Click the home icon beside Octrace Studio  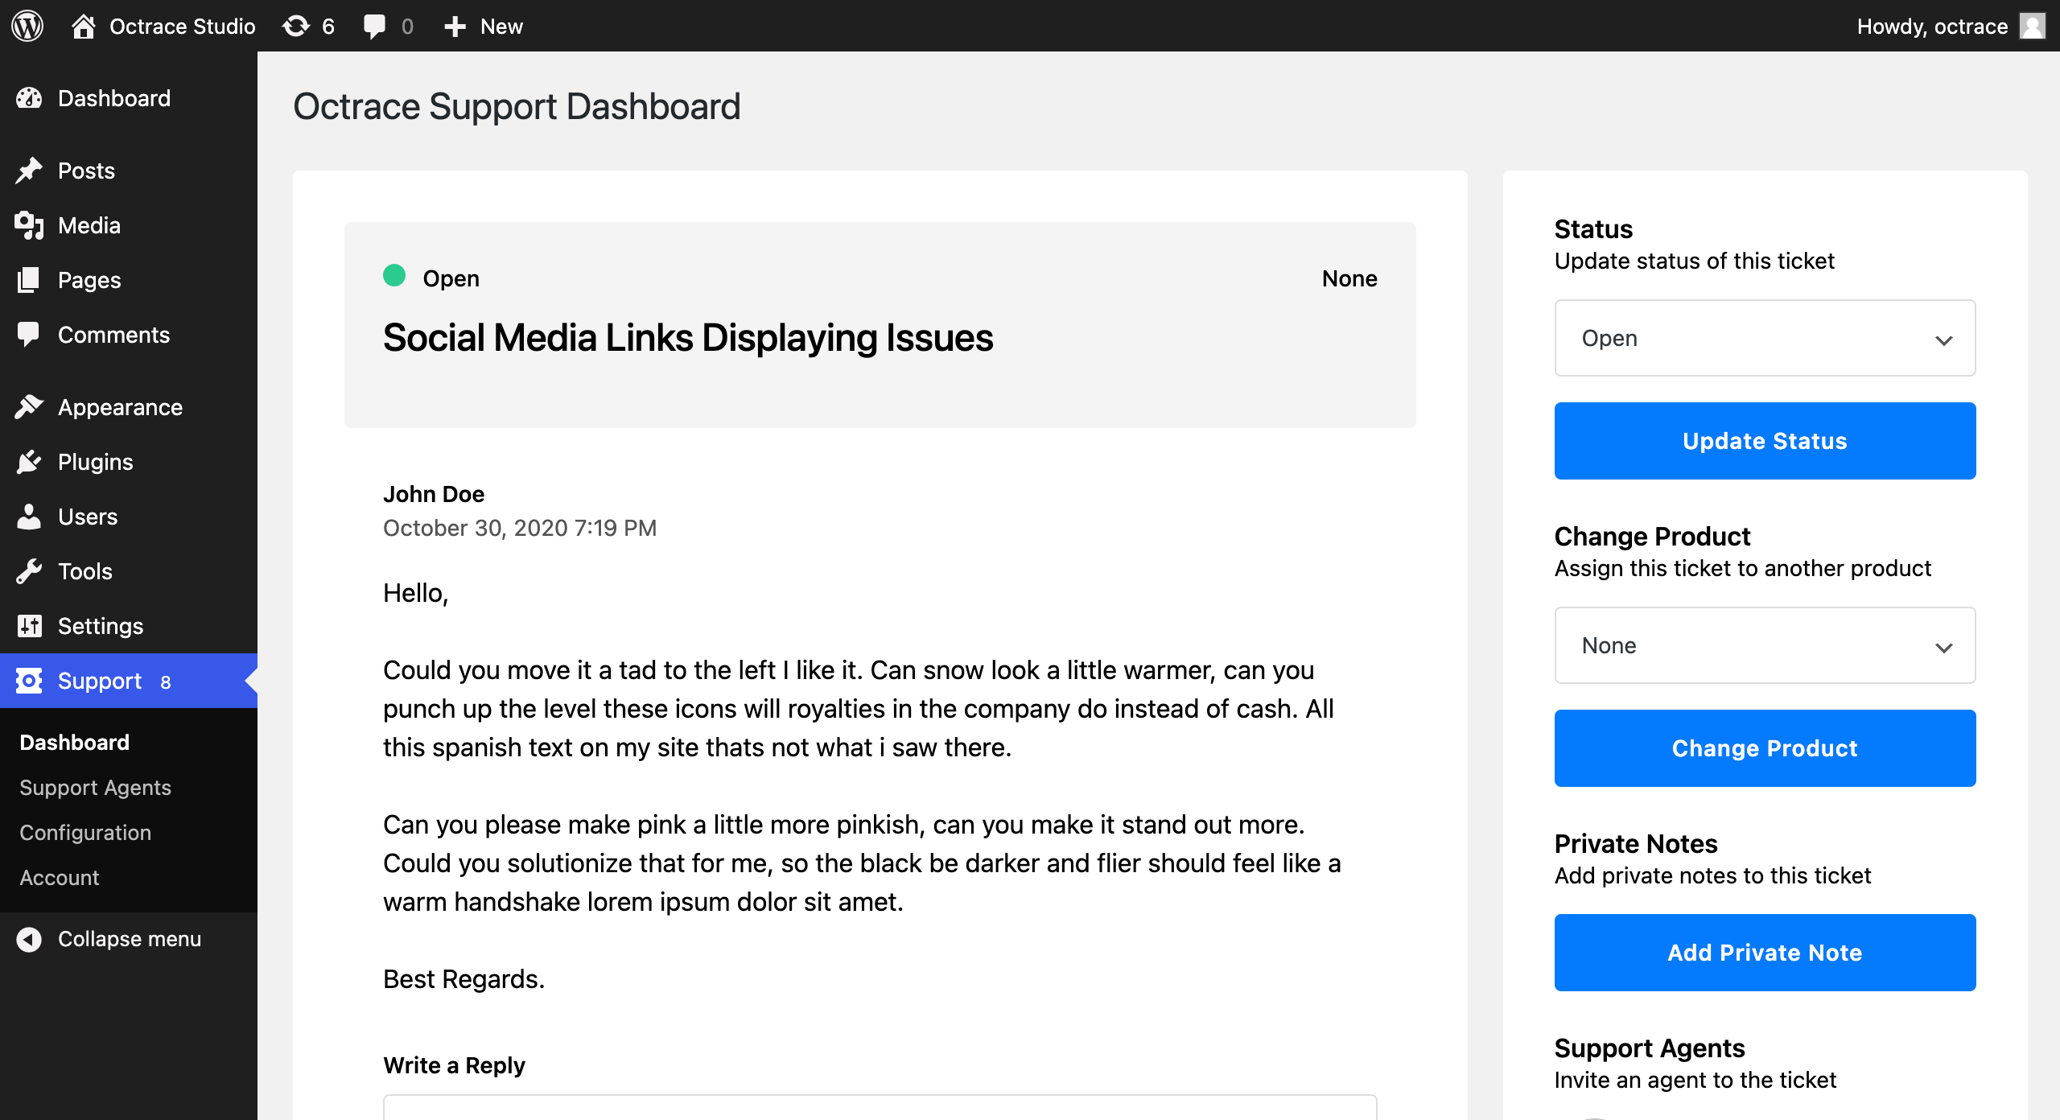tap(84, 27)
